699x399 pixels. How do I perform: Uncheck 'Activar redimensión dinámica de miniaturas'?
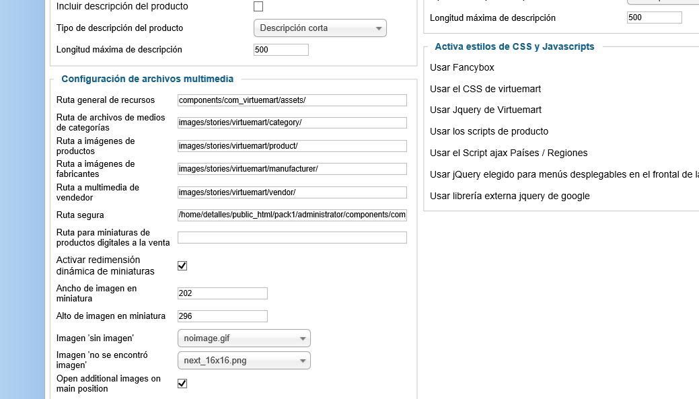[182, 266]
